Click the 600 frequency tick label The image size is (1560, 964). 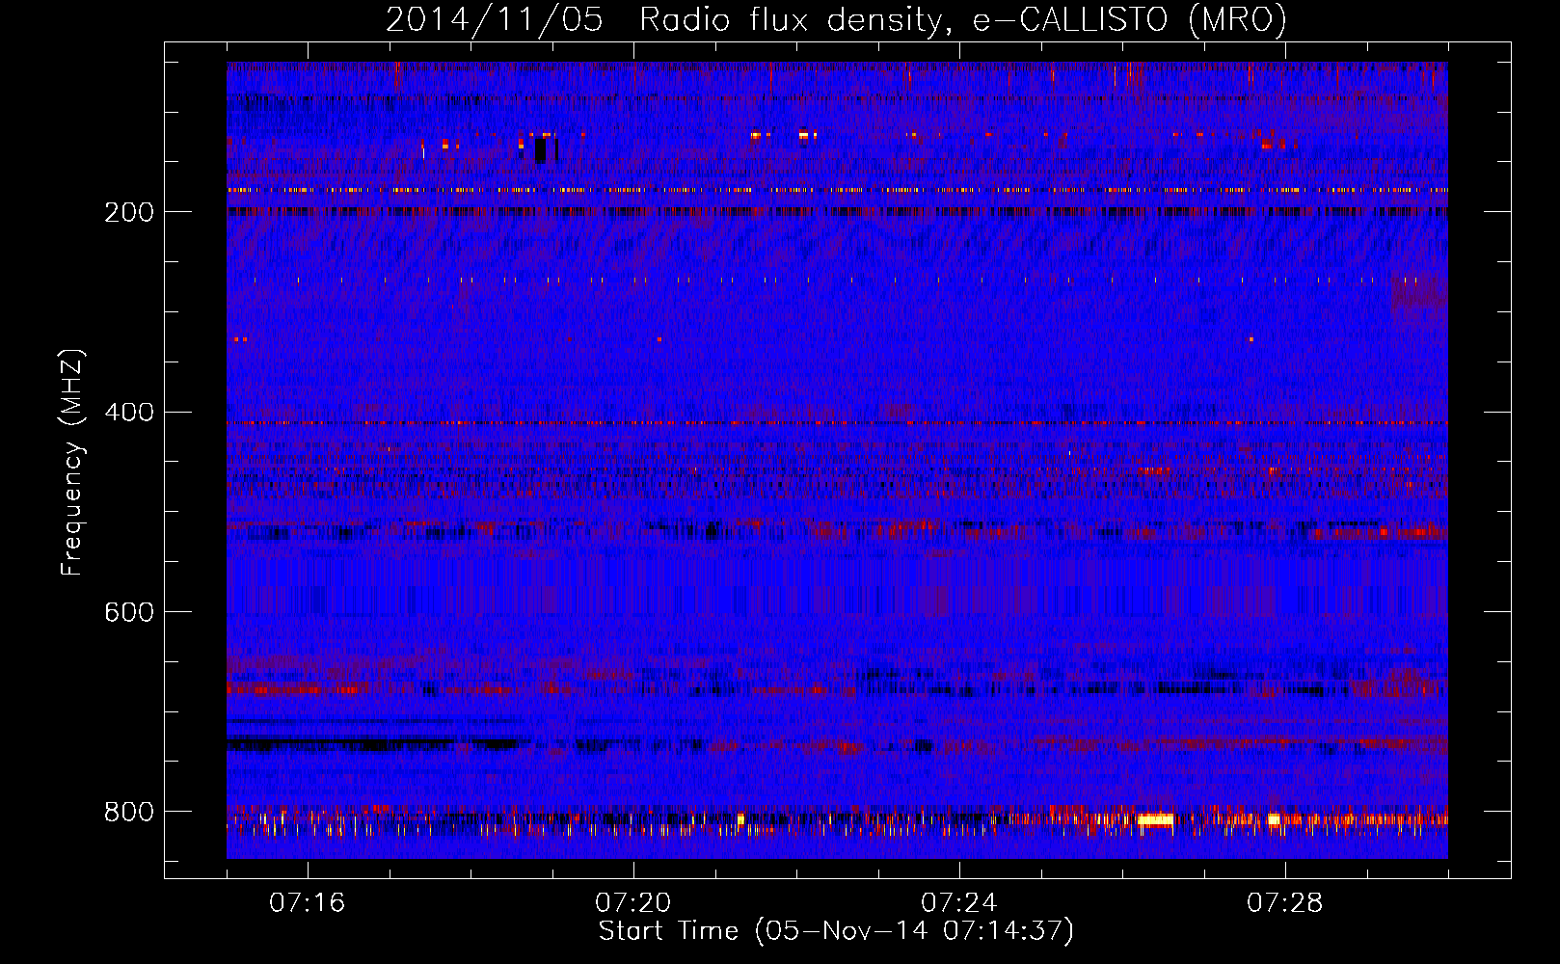pyautogui.click(x=129, y=612)
